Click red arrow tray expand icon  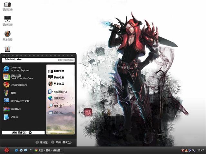183,150
